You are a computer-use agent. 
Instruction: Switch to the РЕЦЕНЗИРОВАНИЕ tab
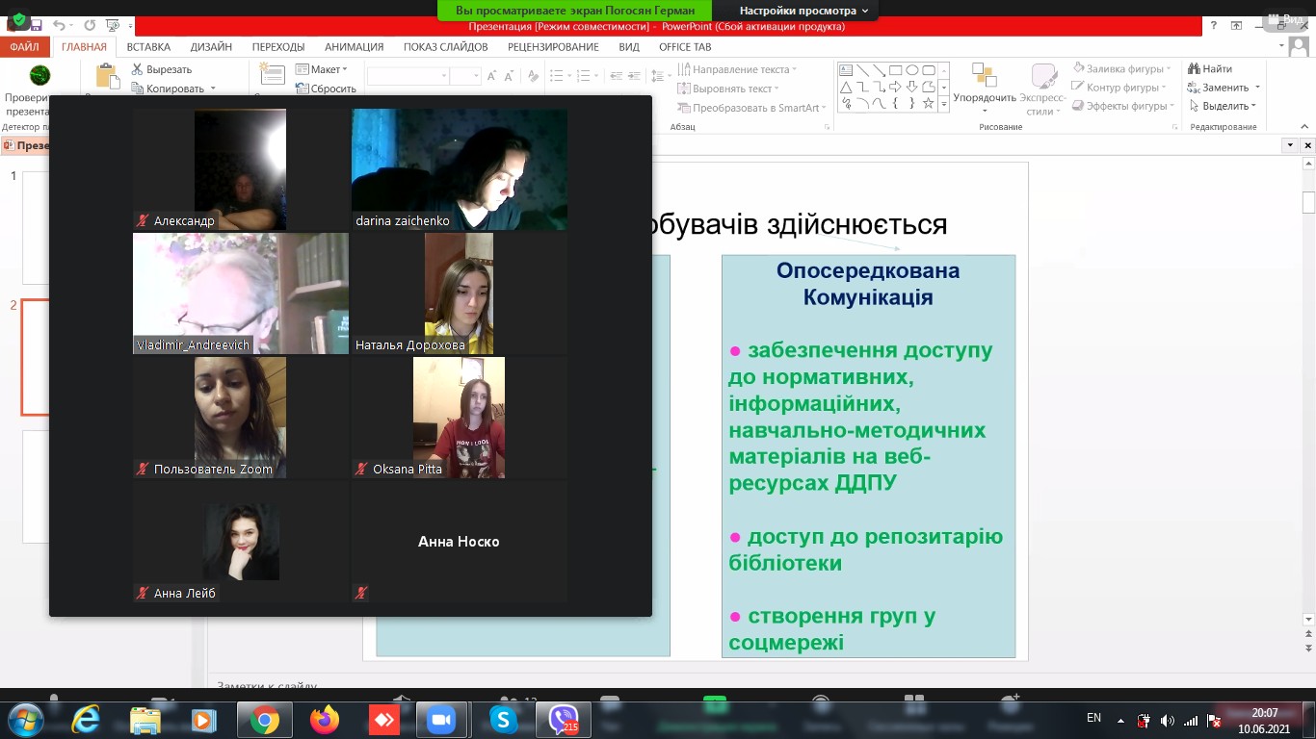pos(553,46)
